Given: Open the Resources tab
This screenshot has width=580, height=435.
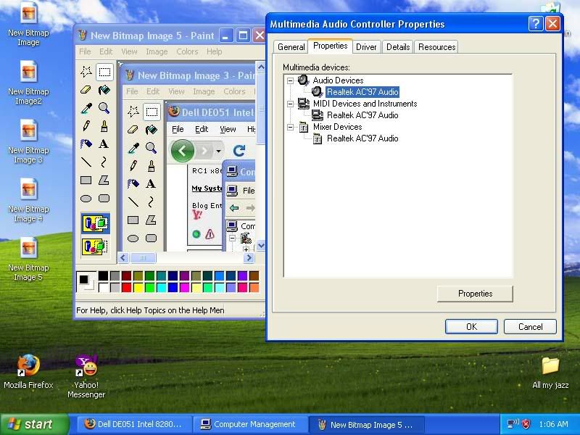Looking at the screenshot, I should coord(437,47).
